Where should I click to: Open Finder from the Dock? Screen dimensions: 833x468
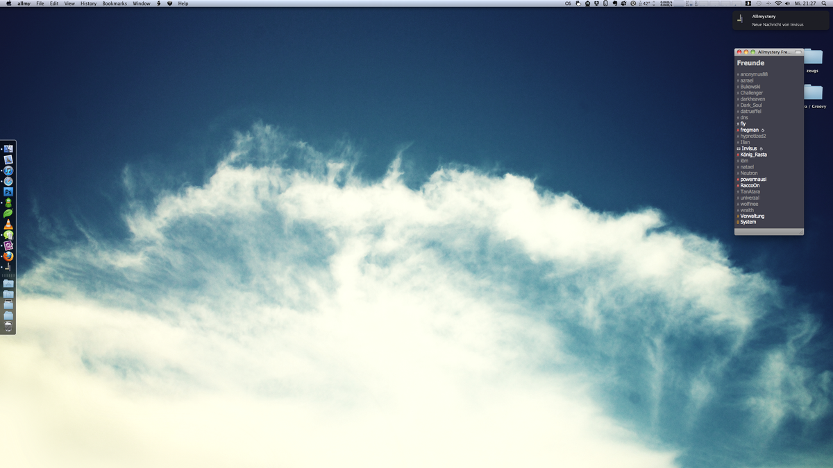(8, 148)
